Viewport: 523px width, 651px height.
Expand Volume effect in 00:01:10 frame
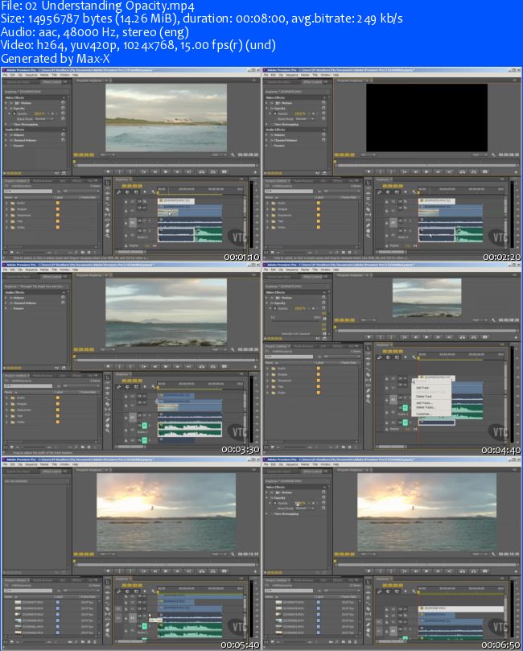tap(6, 135)
